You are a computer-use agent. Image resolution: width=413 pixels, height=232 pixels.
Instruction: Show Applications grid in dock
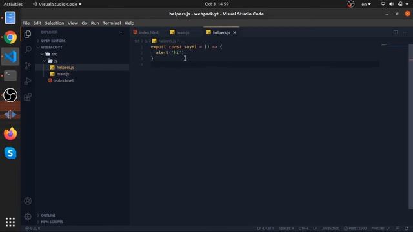tap(10, 222)
